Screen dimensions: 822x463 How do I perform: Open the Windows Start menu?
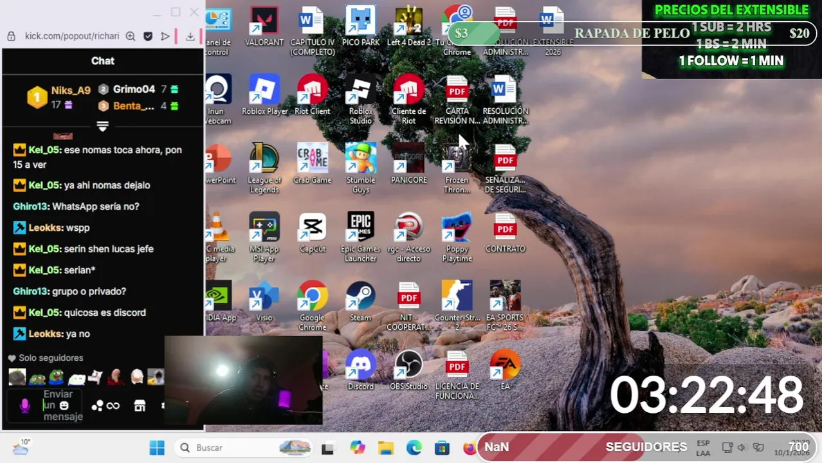pyautogui.click(x=157, y=448)
